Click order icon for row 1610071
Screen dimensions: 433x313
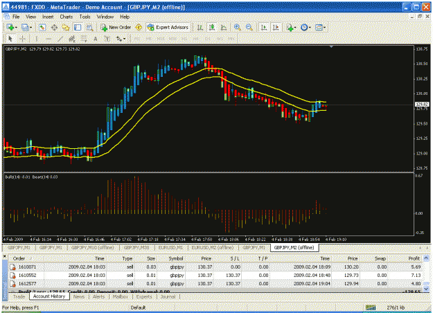click(x=12, y=267)
